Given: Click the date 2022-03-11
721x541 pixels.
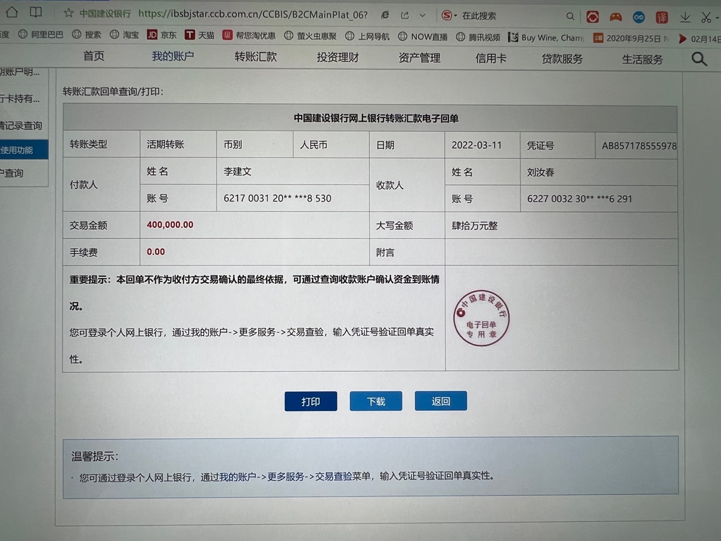Looking at the screenshot, I should pos(476,146).
